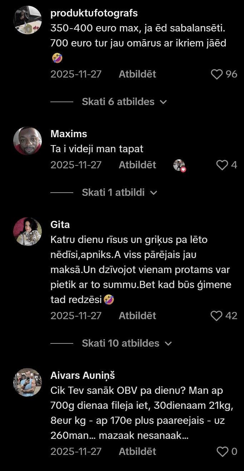Open Maxims' profile avatar

tap(28, 141)
